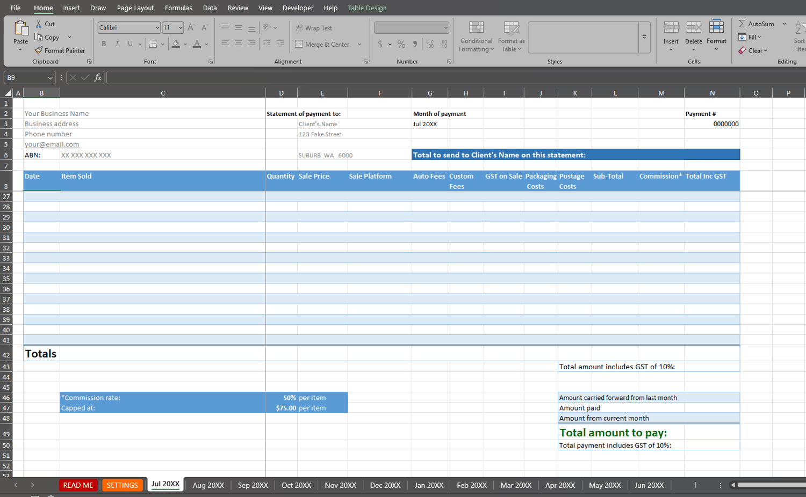The image size is (806, 497).
Task: Open the font size dropdown
Action: pos(181,28)
